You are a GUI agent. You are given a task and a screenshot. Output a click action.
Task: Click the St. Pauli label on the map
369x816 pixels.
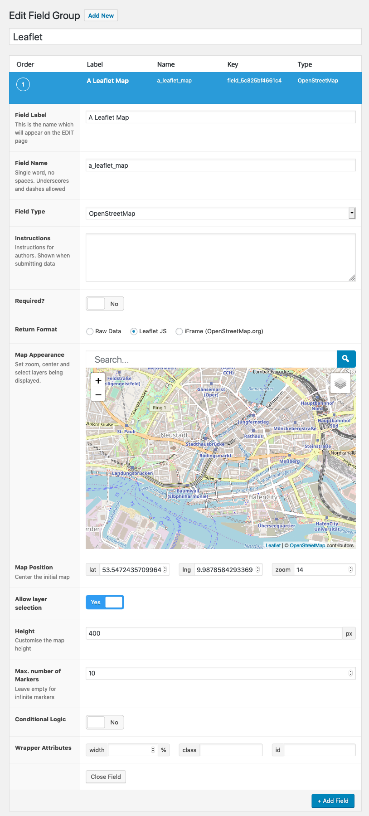click(126, 432)
